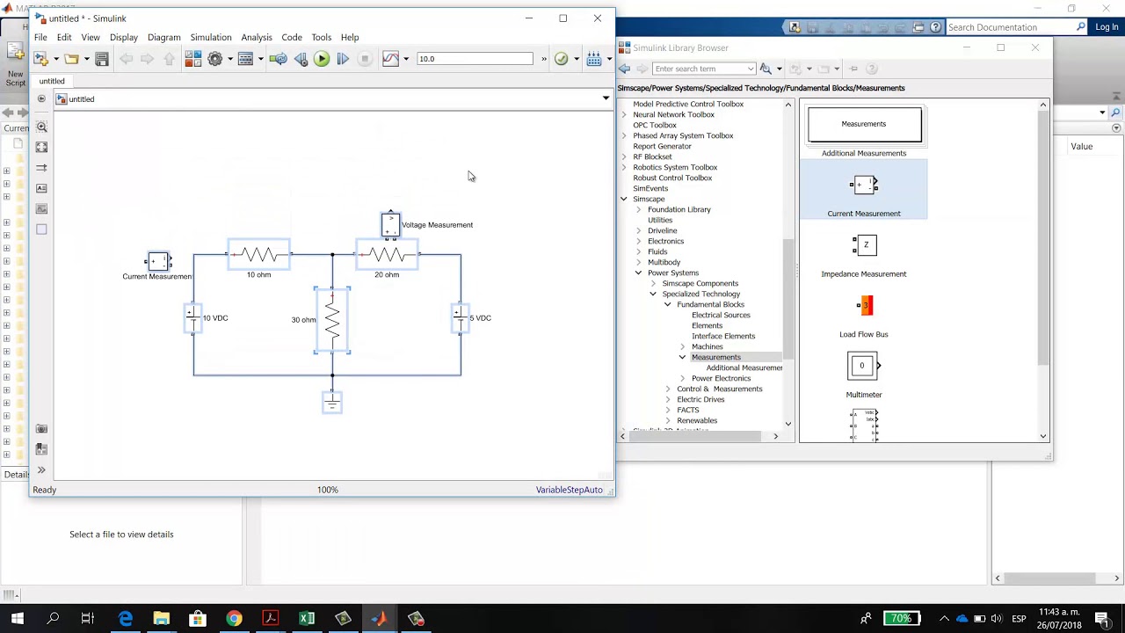1125x633 pixels.
Task: Click Library Browser back arrow
Action: pyautogui.click(x=625, y=69)
